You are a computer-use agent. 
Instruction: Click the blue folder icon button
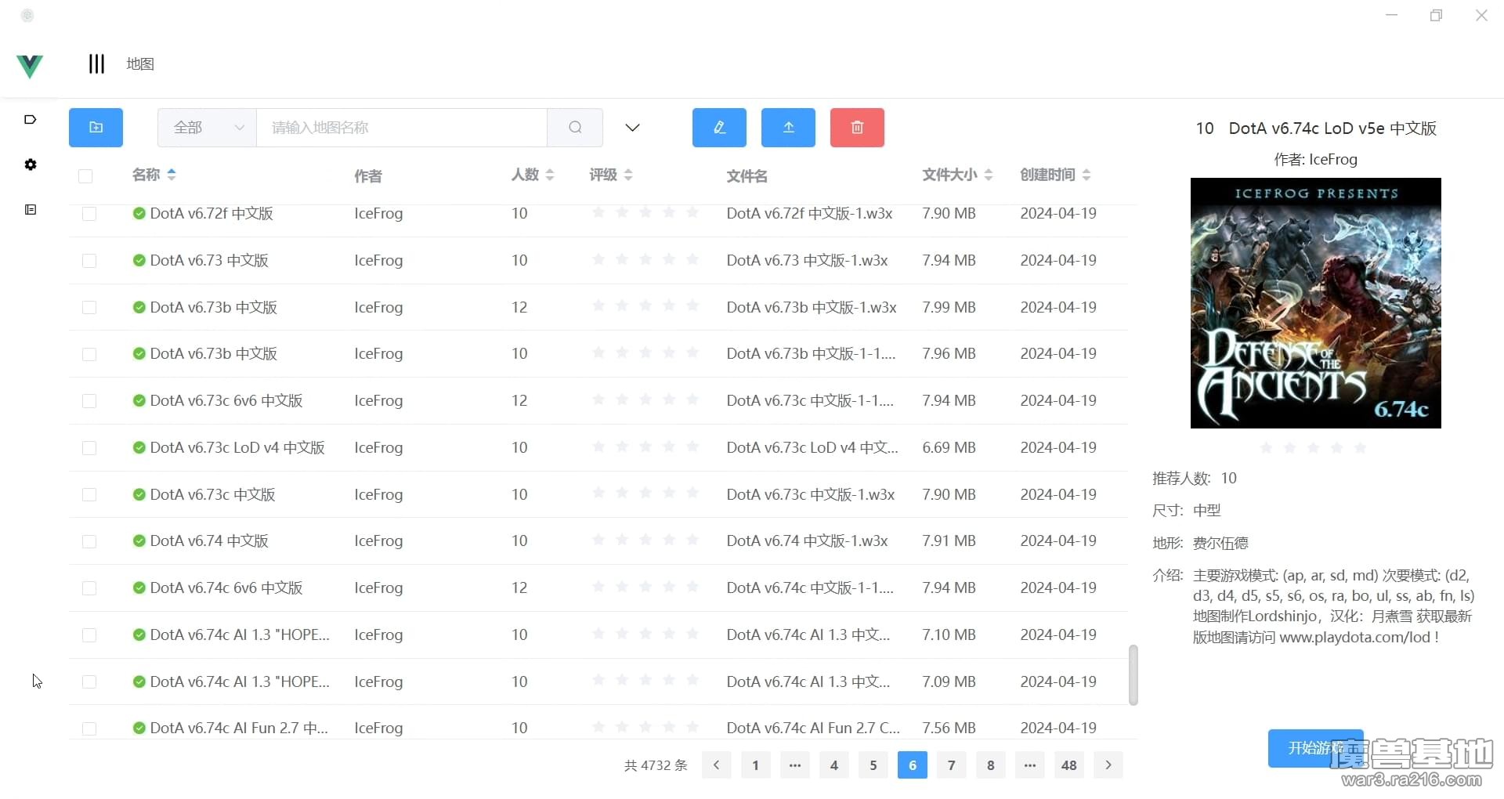96,128
